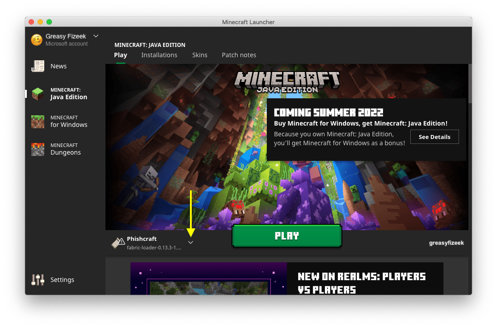The image size is (497, 328).
Task: Open the Skins tab
Action: [200, 55]
